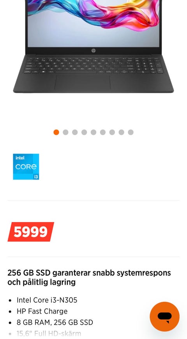The image size is (187, 339).
Task: Select the first orange carousel dot
Action: (56, 132)
